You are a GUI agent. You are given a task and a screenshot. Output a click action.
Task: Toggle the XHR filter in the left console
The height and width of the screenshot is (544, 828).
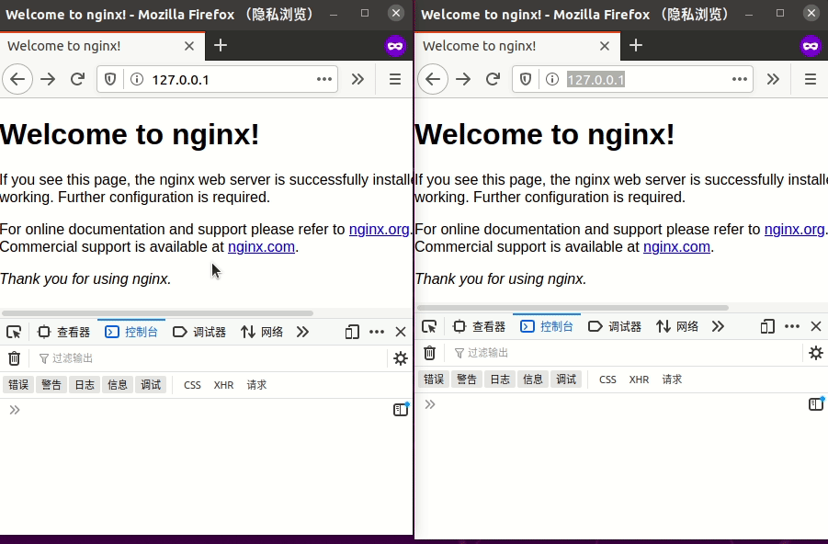tap(223, 385)
